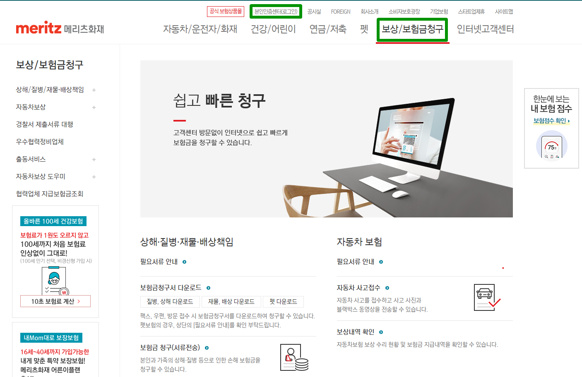Click arrow icon beside 자동차 사고접수
This screenshot has width=582, height=377.
(x=387, y=288)
